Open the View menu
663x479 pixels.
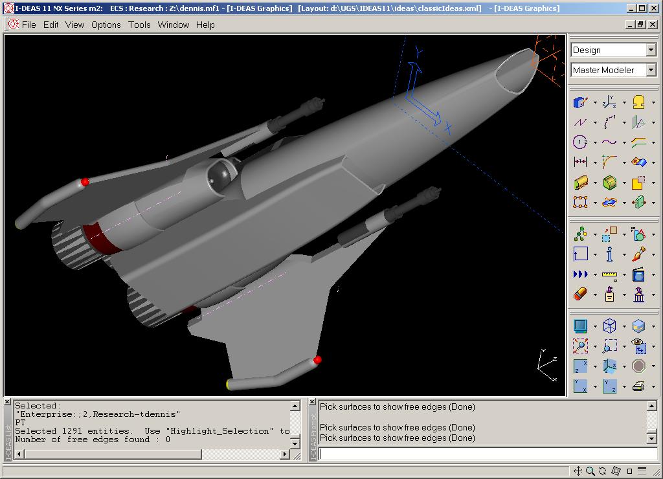click(74, 25)
